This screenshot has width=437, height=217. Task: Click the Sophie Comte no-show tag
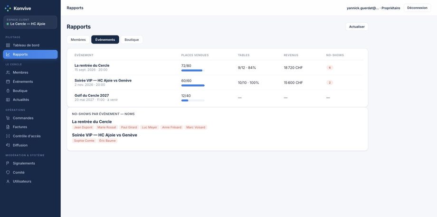pyautogui.click(x=84, y=141)
